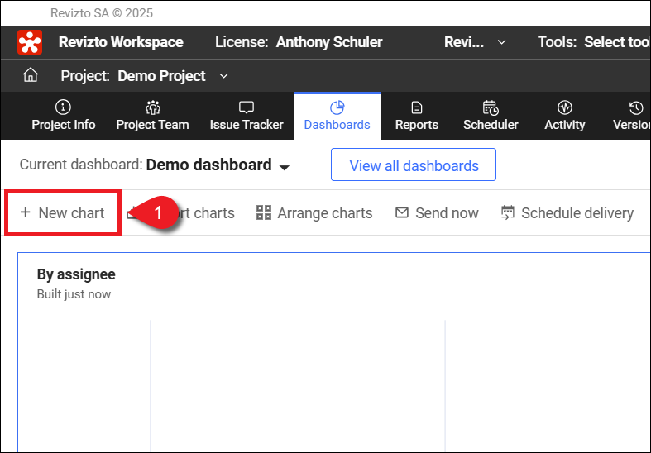Image resolution: width=651 pixels, height=453 pixels.
Task: Open the Project Team tab
Action: pos(152,116)
